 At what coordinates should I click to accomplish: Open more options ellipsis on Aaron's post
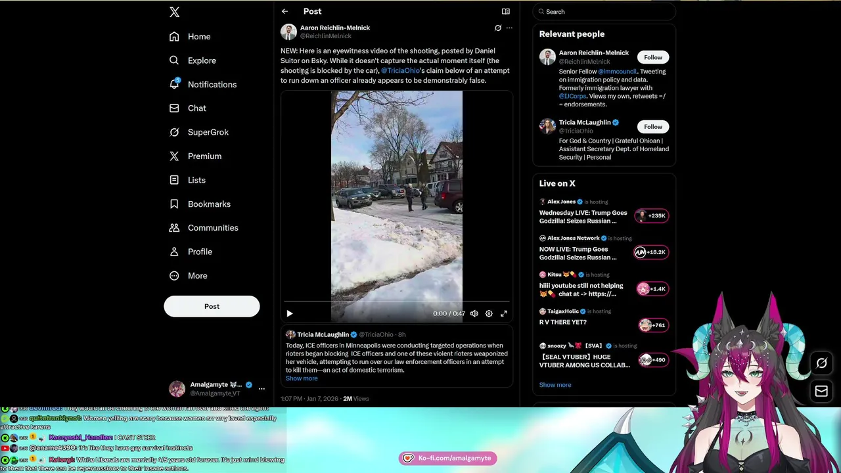pyautogui.click(x=509, y=28)
